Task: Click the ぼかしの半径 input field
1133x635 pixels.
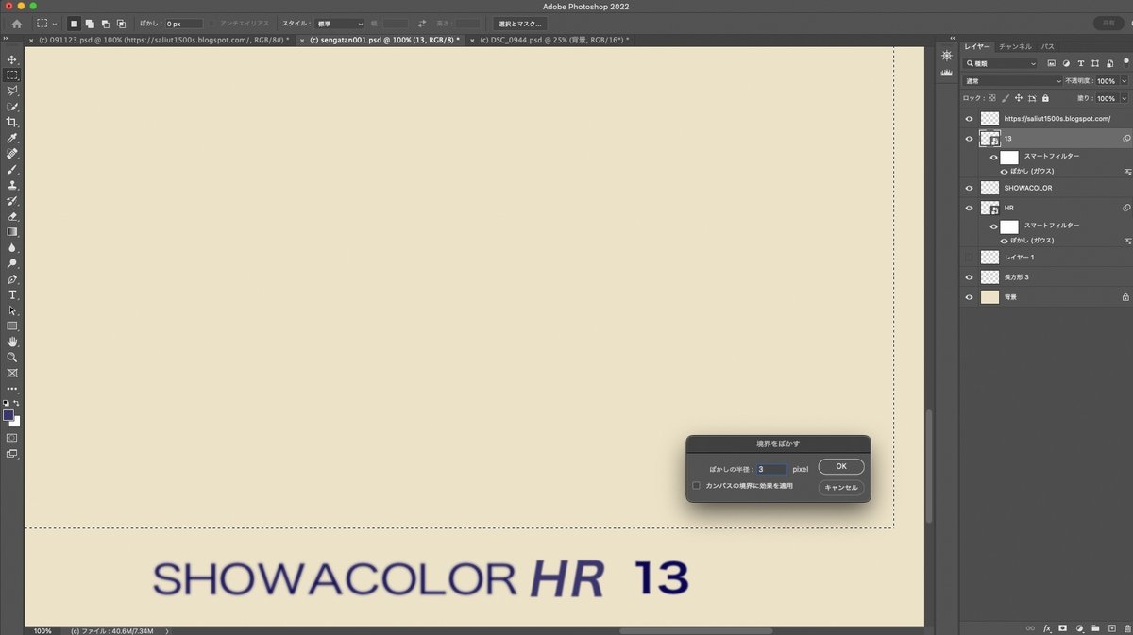Action: (x=771, y=468)
